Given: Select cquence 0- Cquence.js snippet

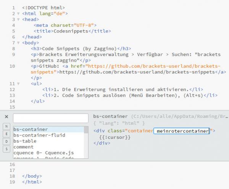Looking at the screenshot, I should (x=43, y=153).
